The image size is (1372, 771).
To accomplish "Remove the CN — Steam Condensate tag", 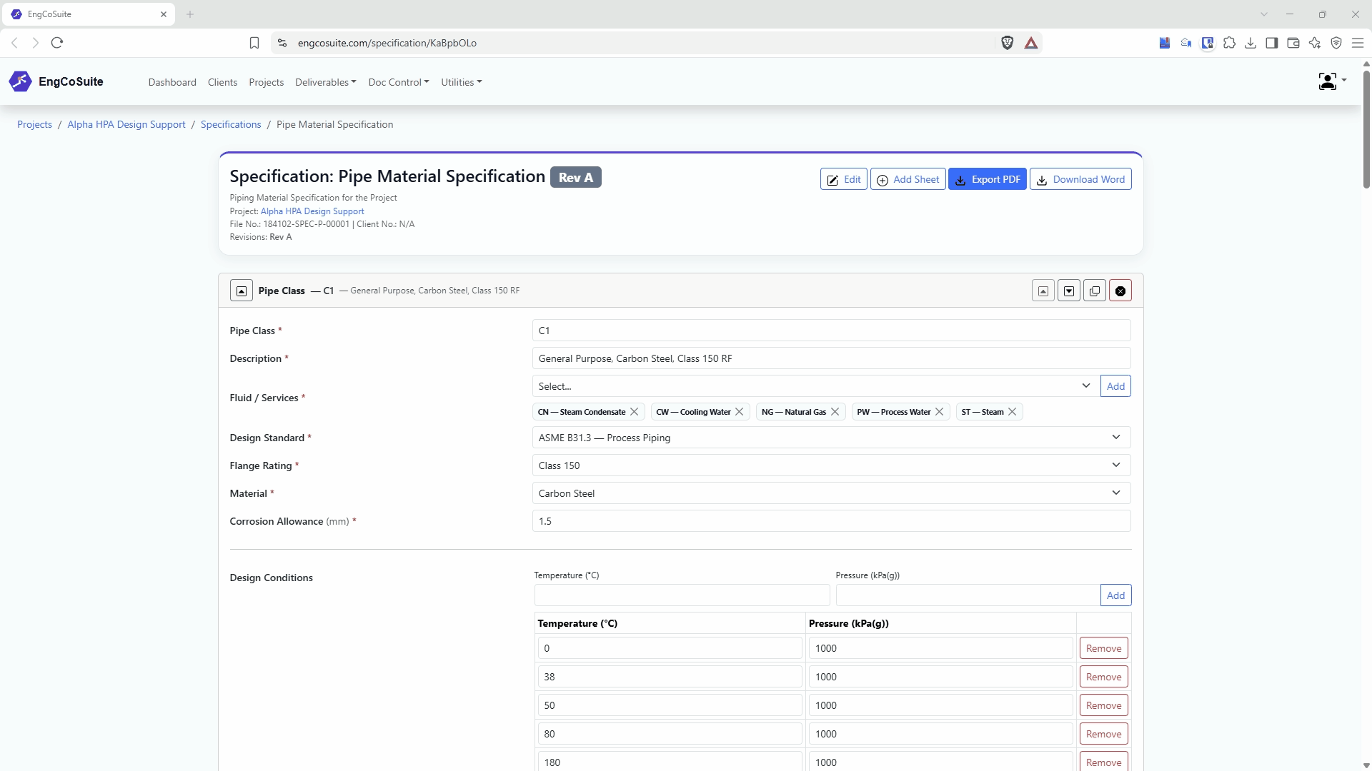I will [634, 412].
